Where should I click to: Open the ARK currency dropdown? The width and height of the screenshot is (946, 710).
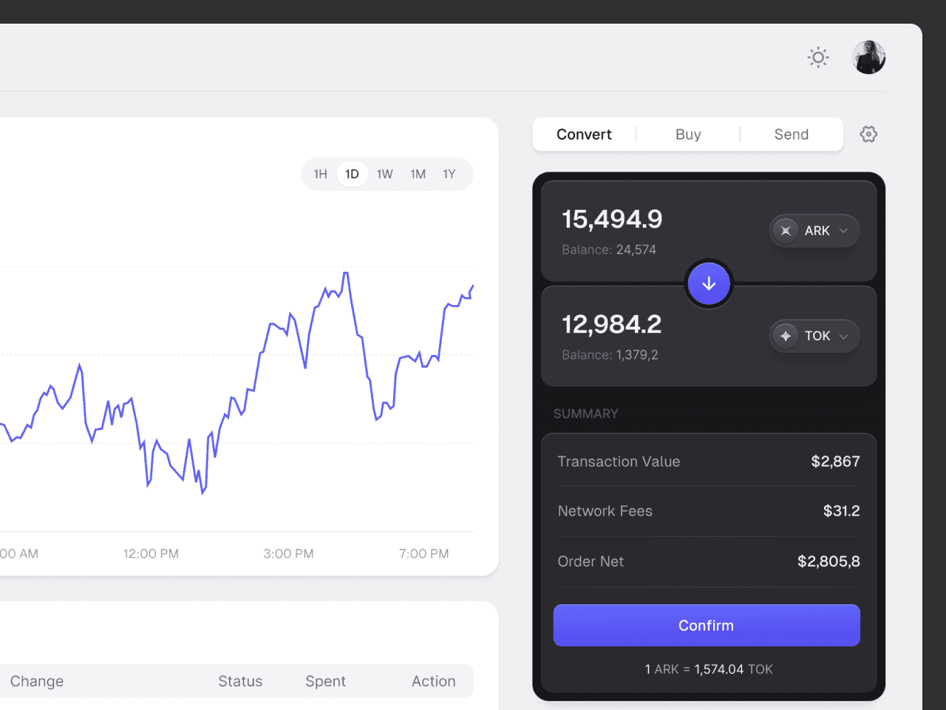814,231
